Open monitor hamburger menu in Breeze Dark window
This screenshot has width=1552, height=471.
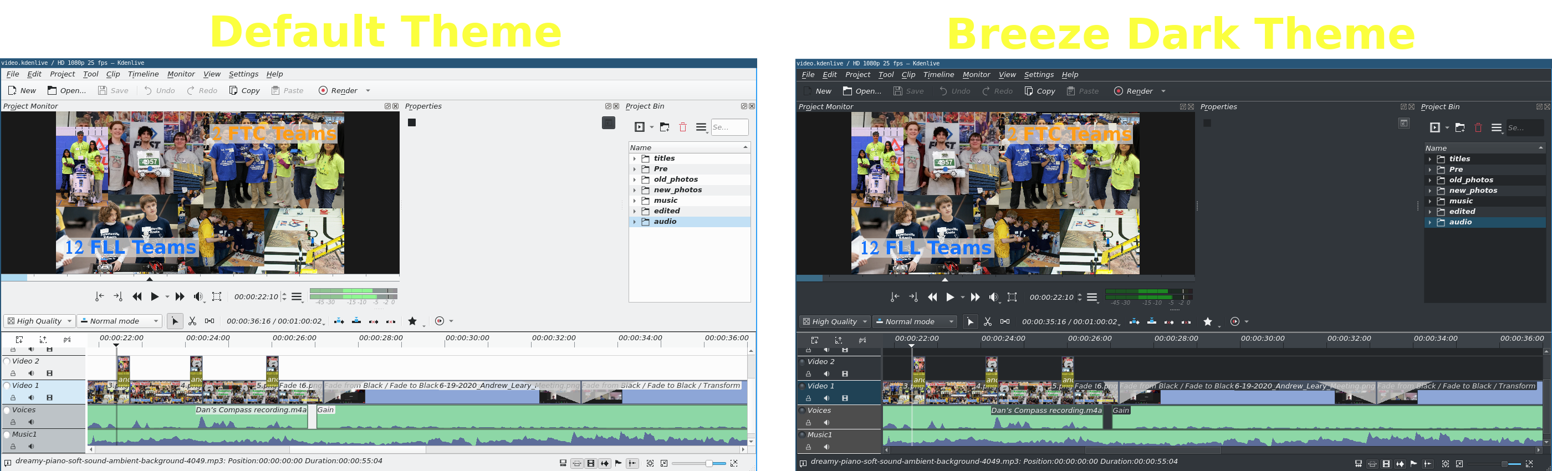pyautogui.click(x=1092, y=297)
